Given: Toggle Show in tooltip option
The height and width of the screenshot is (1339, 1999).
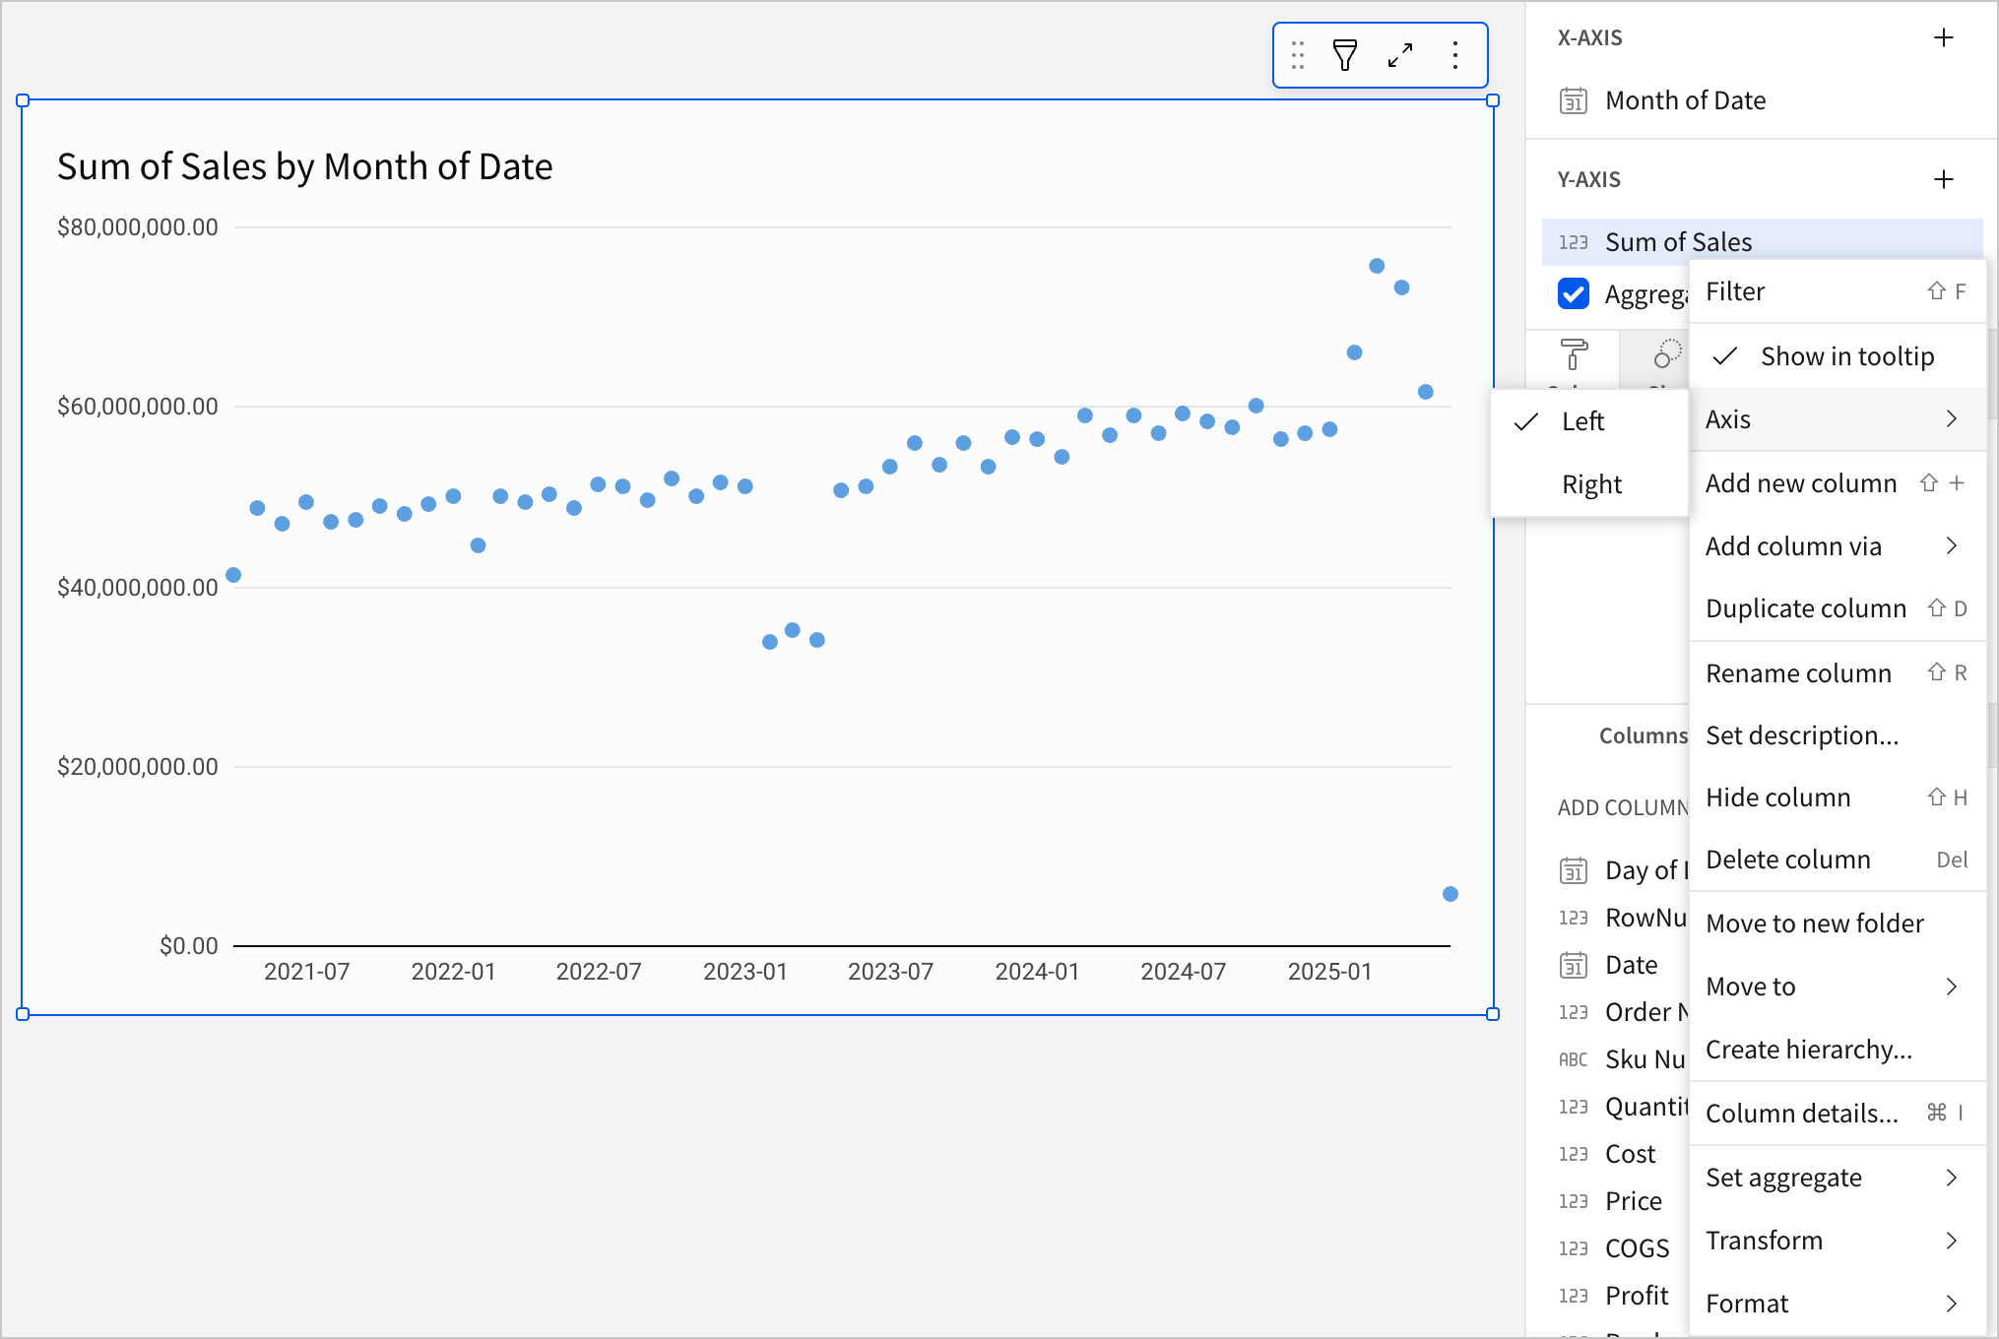Looking at the screenshot, I should click(x=1838, y=356).
